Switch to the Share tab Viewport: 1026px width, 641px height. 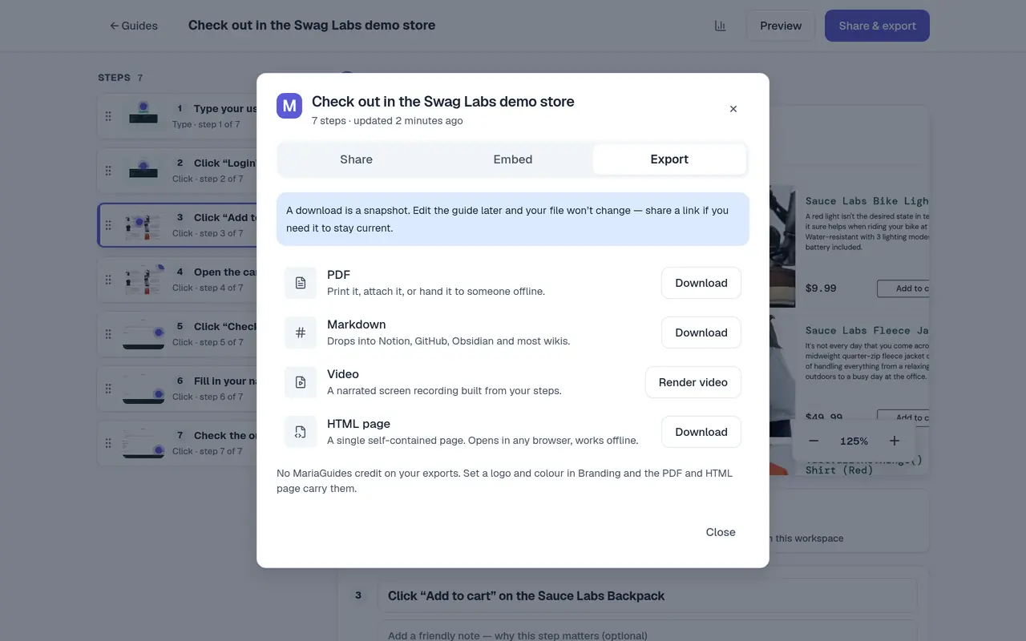pyautogui.click(x=356, y=159)
